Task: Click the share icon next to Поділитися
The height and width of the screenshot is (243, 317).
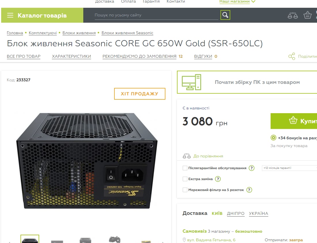Action: [x=292, y=56]
